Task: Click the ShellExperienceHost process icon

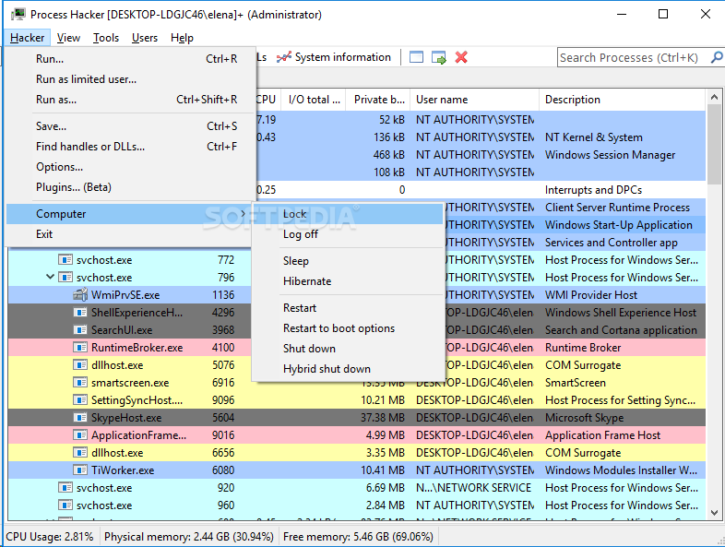Action: [80, 312]
